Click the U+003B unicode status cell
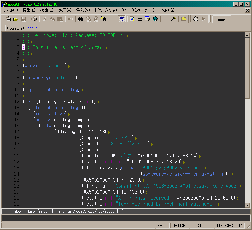The height and width of the screenshot is (230, 252). (179, 226)
